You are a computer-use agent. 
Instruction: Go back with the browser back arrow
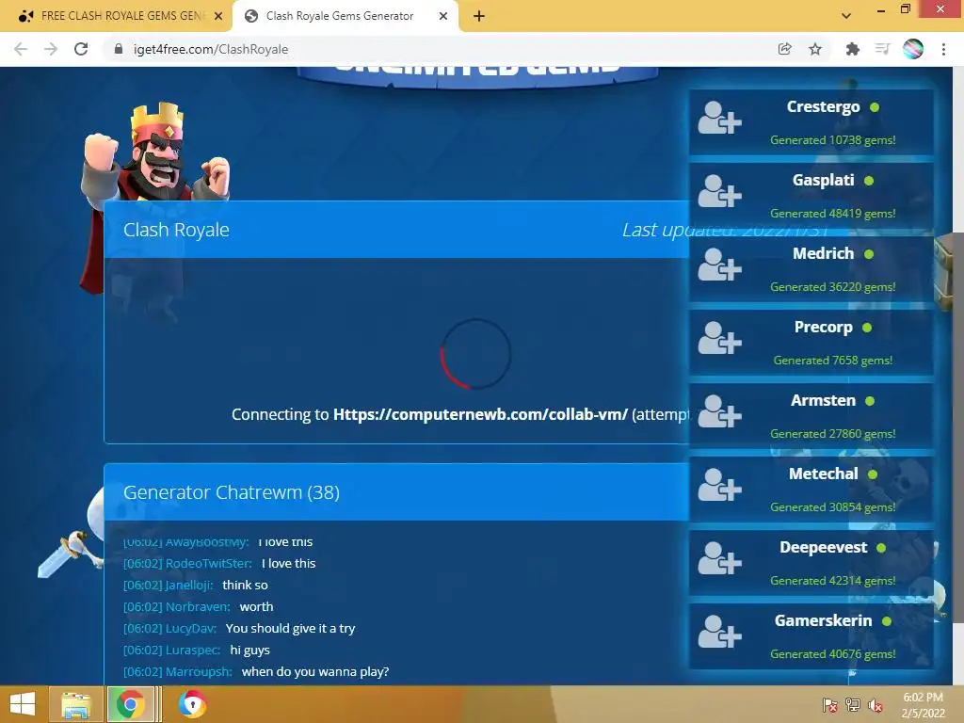tap(21, 49)
